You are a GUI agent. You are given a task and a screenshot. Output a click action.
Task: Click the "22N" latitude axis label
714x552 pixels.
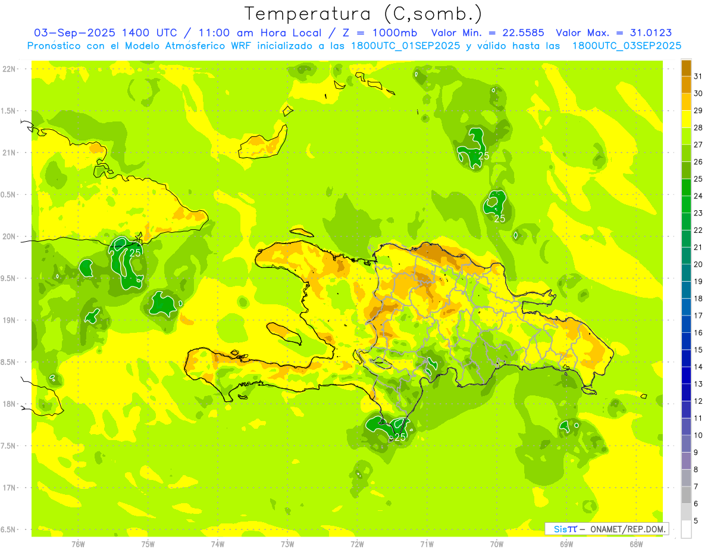[9, 69]
